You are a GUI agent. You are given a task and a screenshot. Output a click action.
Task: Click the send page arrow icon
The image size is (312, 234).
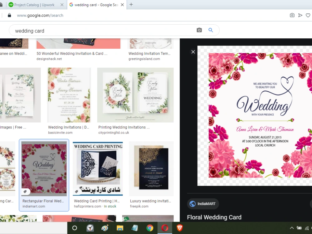[300, 15]
